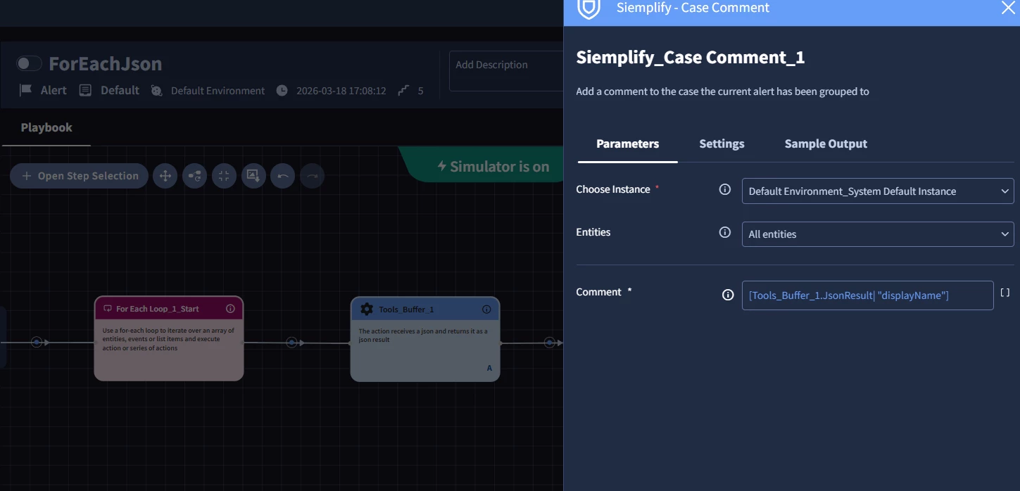This screenshot has width=1020, height=491.
Task: Click the Siemplify_Case Comment_1 title
Action: (691, 58)
